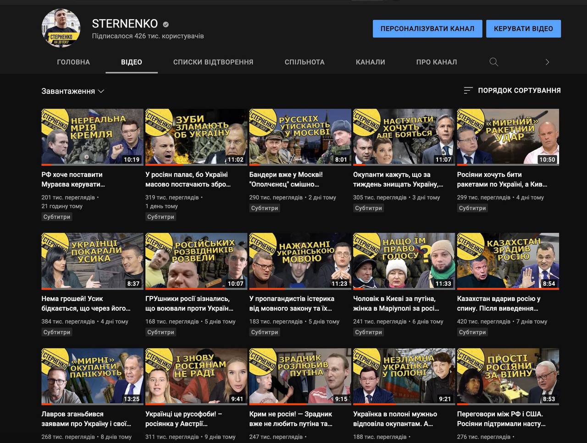Click the sort order lines icon
The image size is (587, 443).
(x=468, y=91)
